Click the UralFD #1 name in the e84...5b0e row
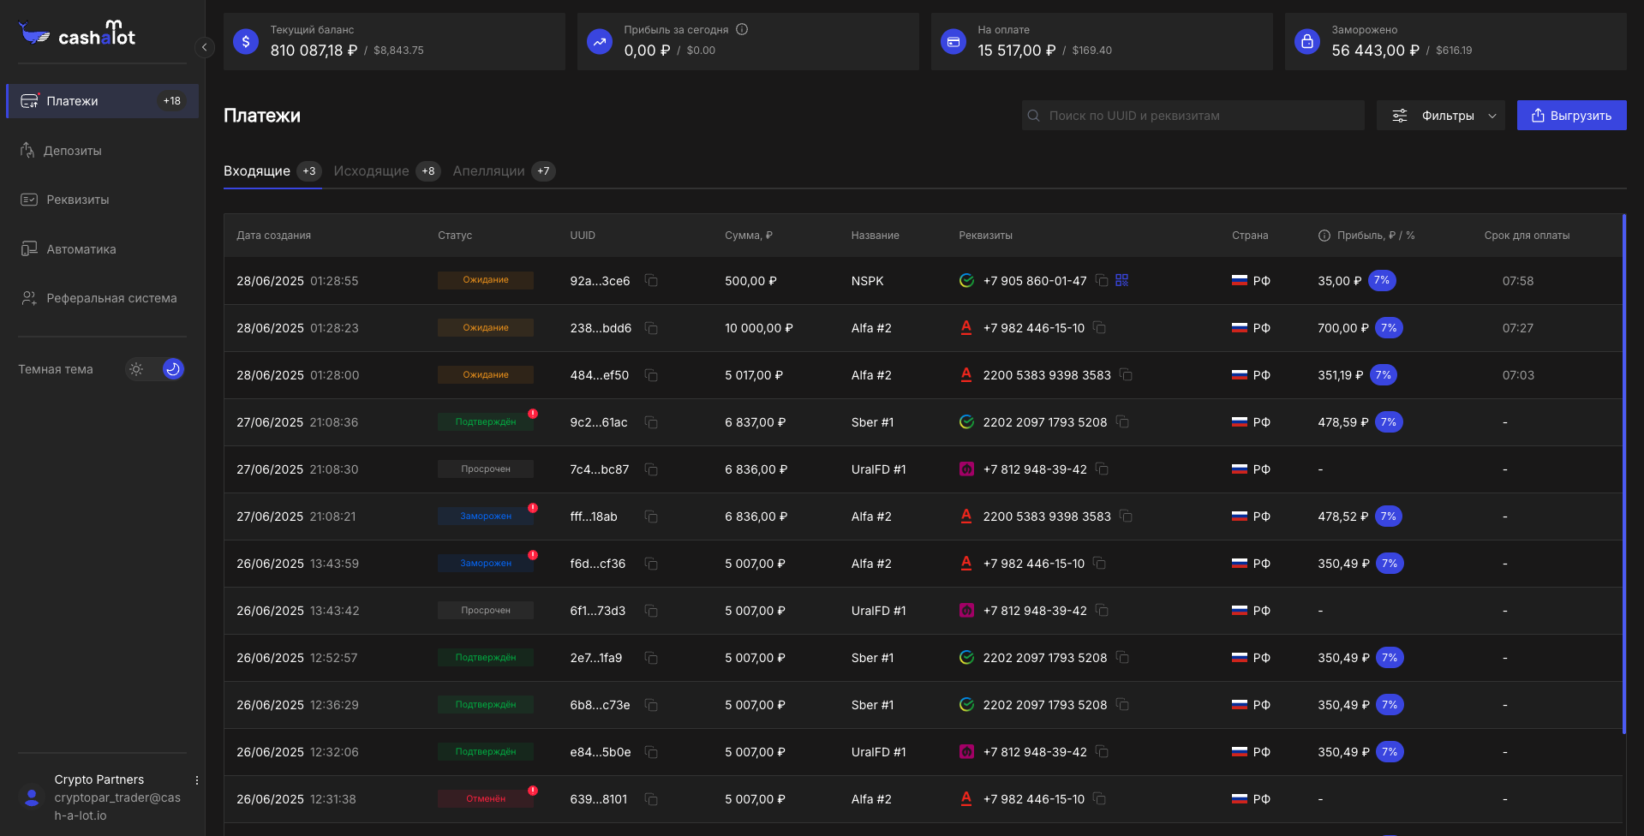1644x836 pixels. pyautogui.click(x=878, y=752)
